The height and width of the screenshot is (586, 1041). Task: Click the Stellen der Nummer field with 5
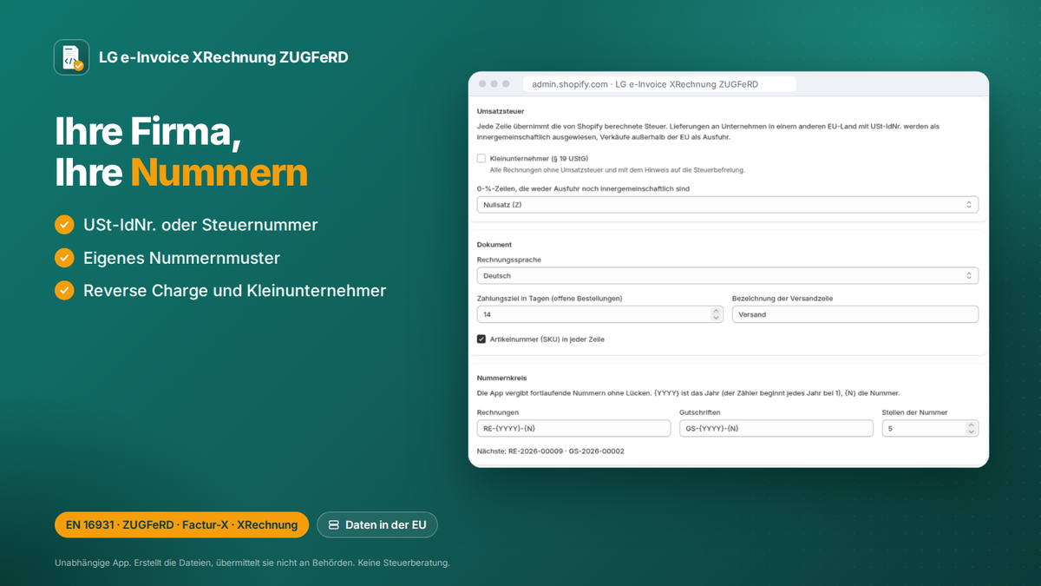(930, 428)
